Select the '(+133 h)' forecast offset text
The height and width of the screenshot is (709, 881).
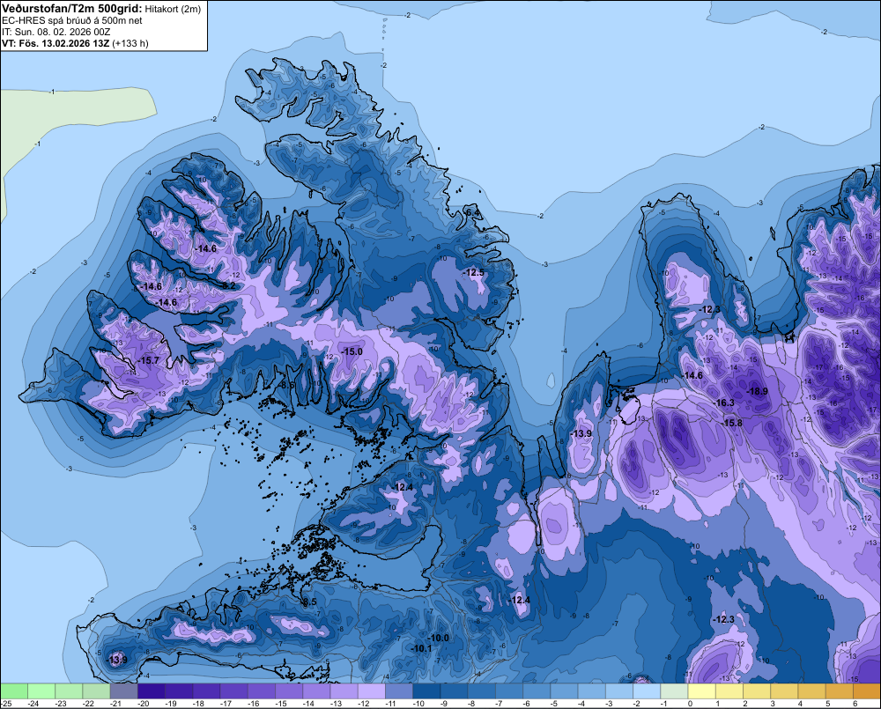tap(130, 43)
